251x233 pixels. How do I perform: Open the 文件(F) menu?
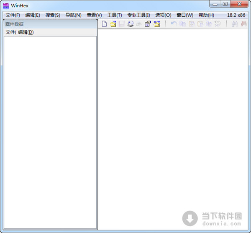(13, 15)
